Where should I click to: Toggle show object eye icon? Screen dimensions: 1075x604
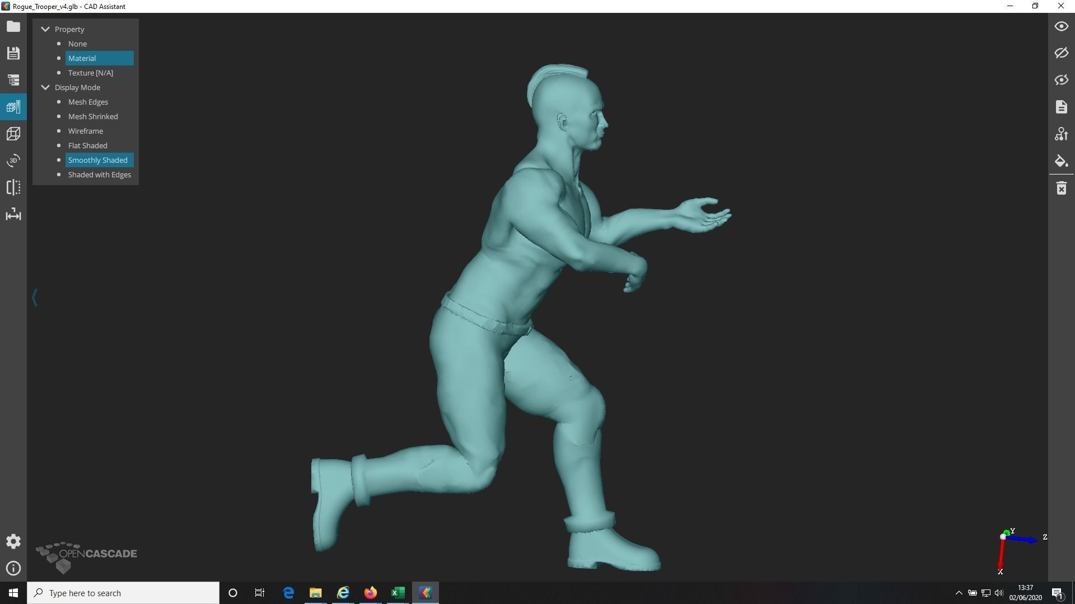1061,26
